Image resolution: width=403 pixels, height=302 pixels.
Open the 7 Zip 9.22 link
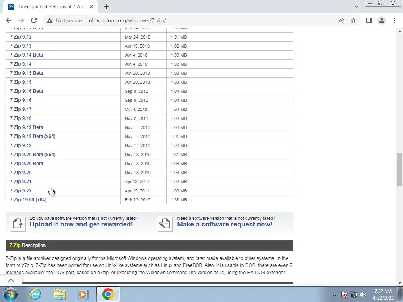tap(21, 191)
